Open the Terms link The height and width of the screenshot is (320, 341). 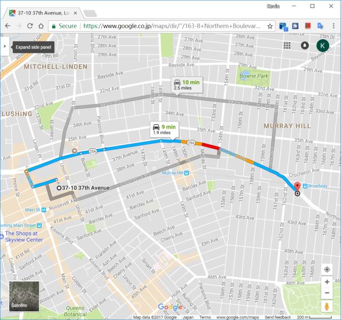pos(205,317)
